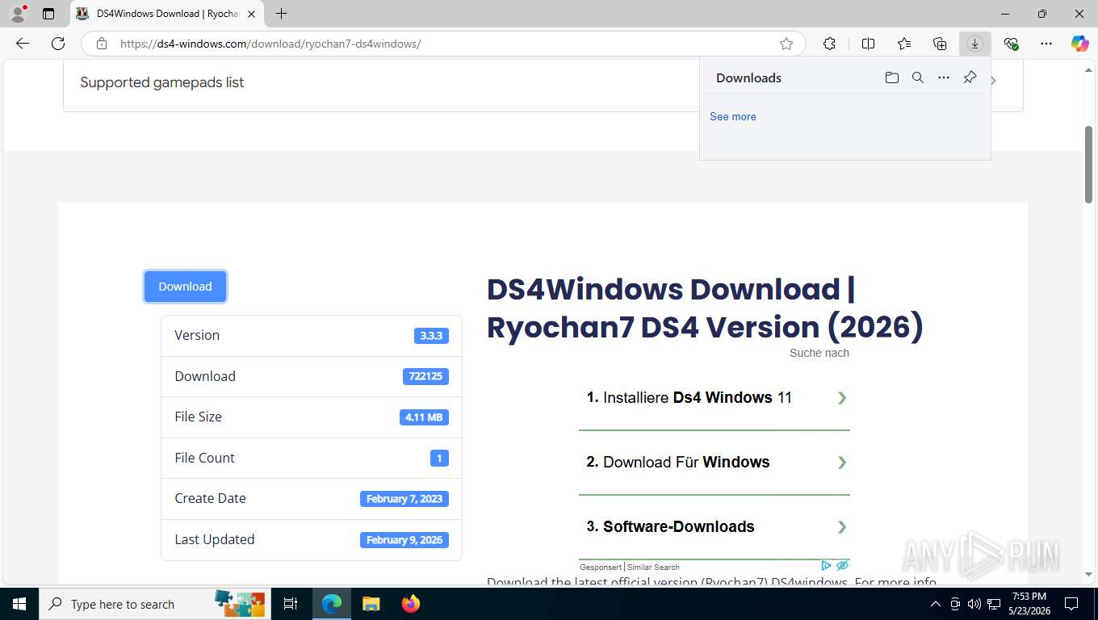Viewport: 1098px width, 620px height.
Task: Expand chevron beside Installiere Ds4 Windows
Action: pos(842,397)
